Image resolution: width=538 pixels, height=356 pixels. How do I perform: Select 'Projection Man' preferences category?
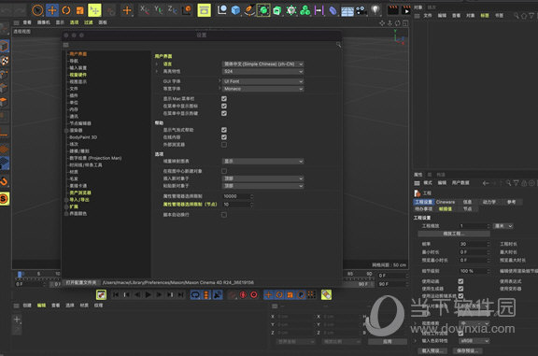click(95, 158)
